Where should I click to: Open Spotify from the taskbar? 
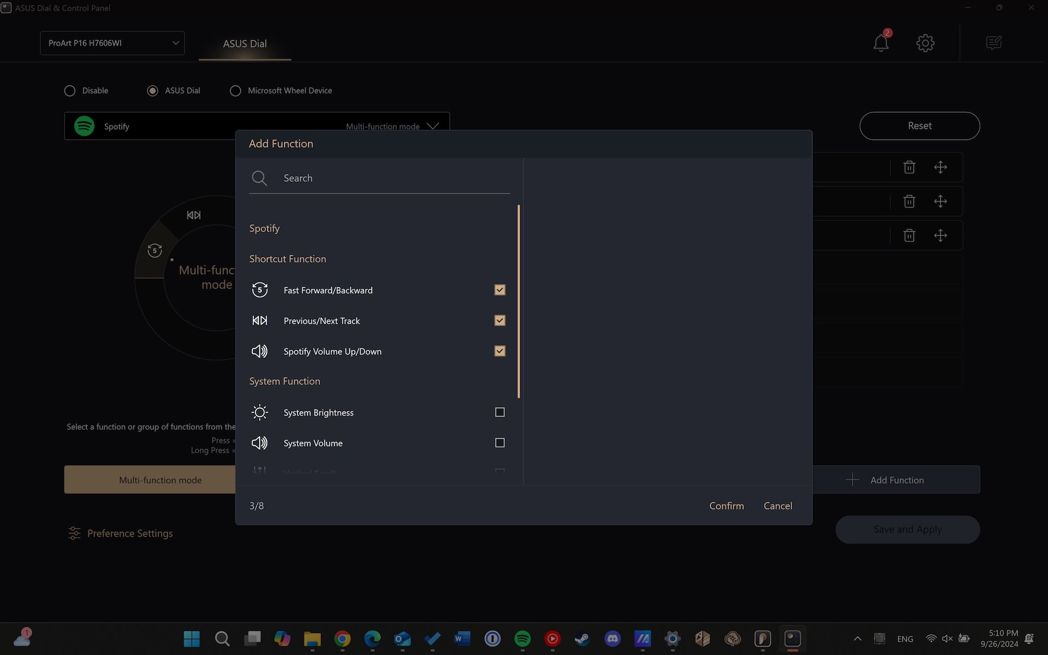pos(522,639)
